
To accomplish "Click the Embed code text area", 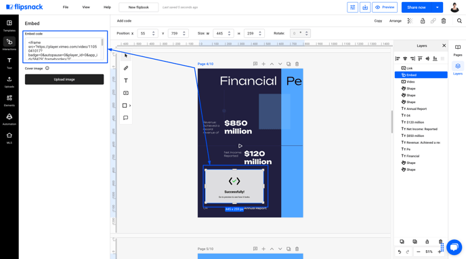I will (64, 49).
